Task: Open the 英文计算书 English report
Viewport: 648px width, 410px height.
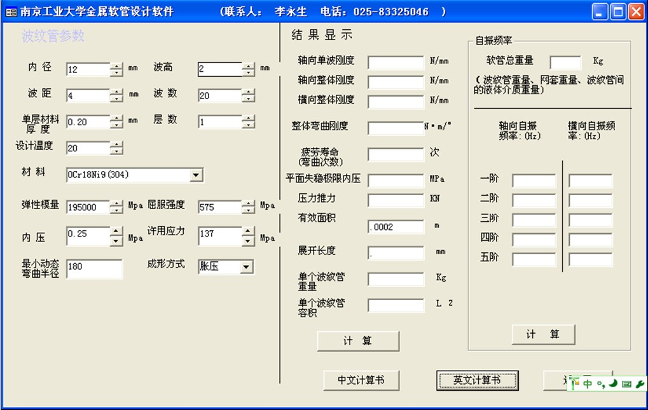Action: click(478, 380)
